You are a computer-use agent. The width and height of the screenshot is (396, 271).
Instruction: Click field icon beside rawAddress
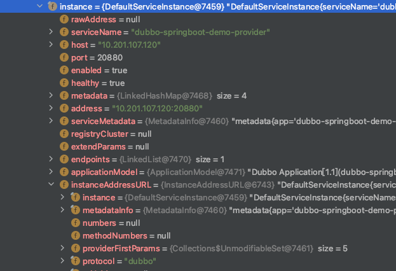tap(64, 19)
